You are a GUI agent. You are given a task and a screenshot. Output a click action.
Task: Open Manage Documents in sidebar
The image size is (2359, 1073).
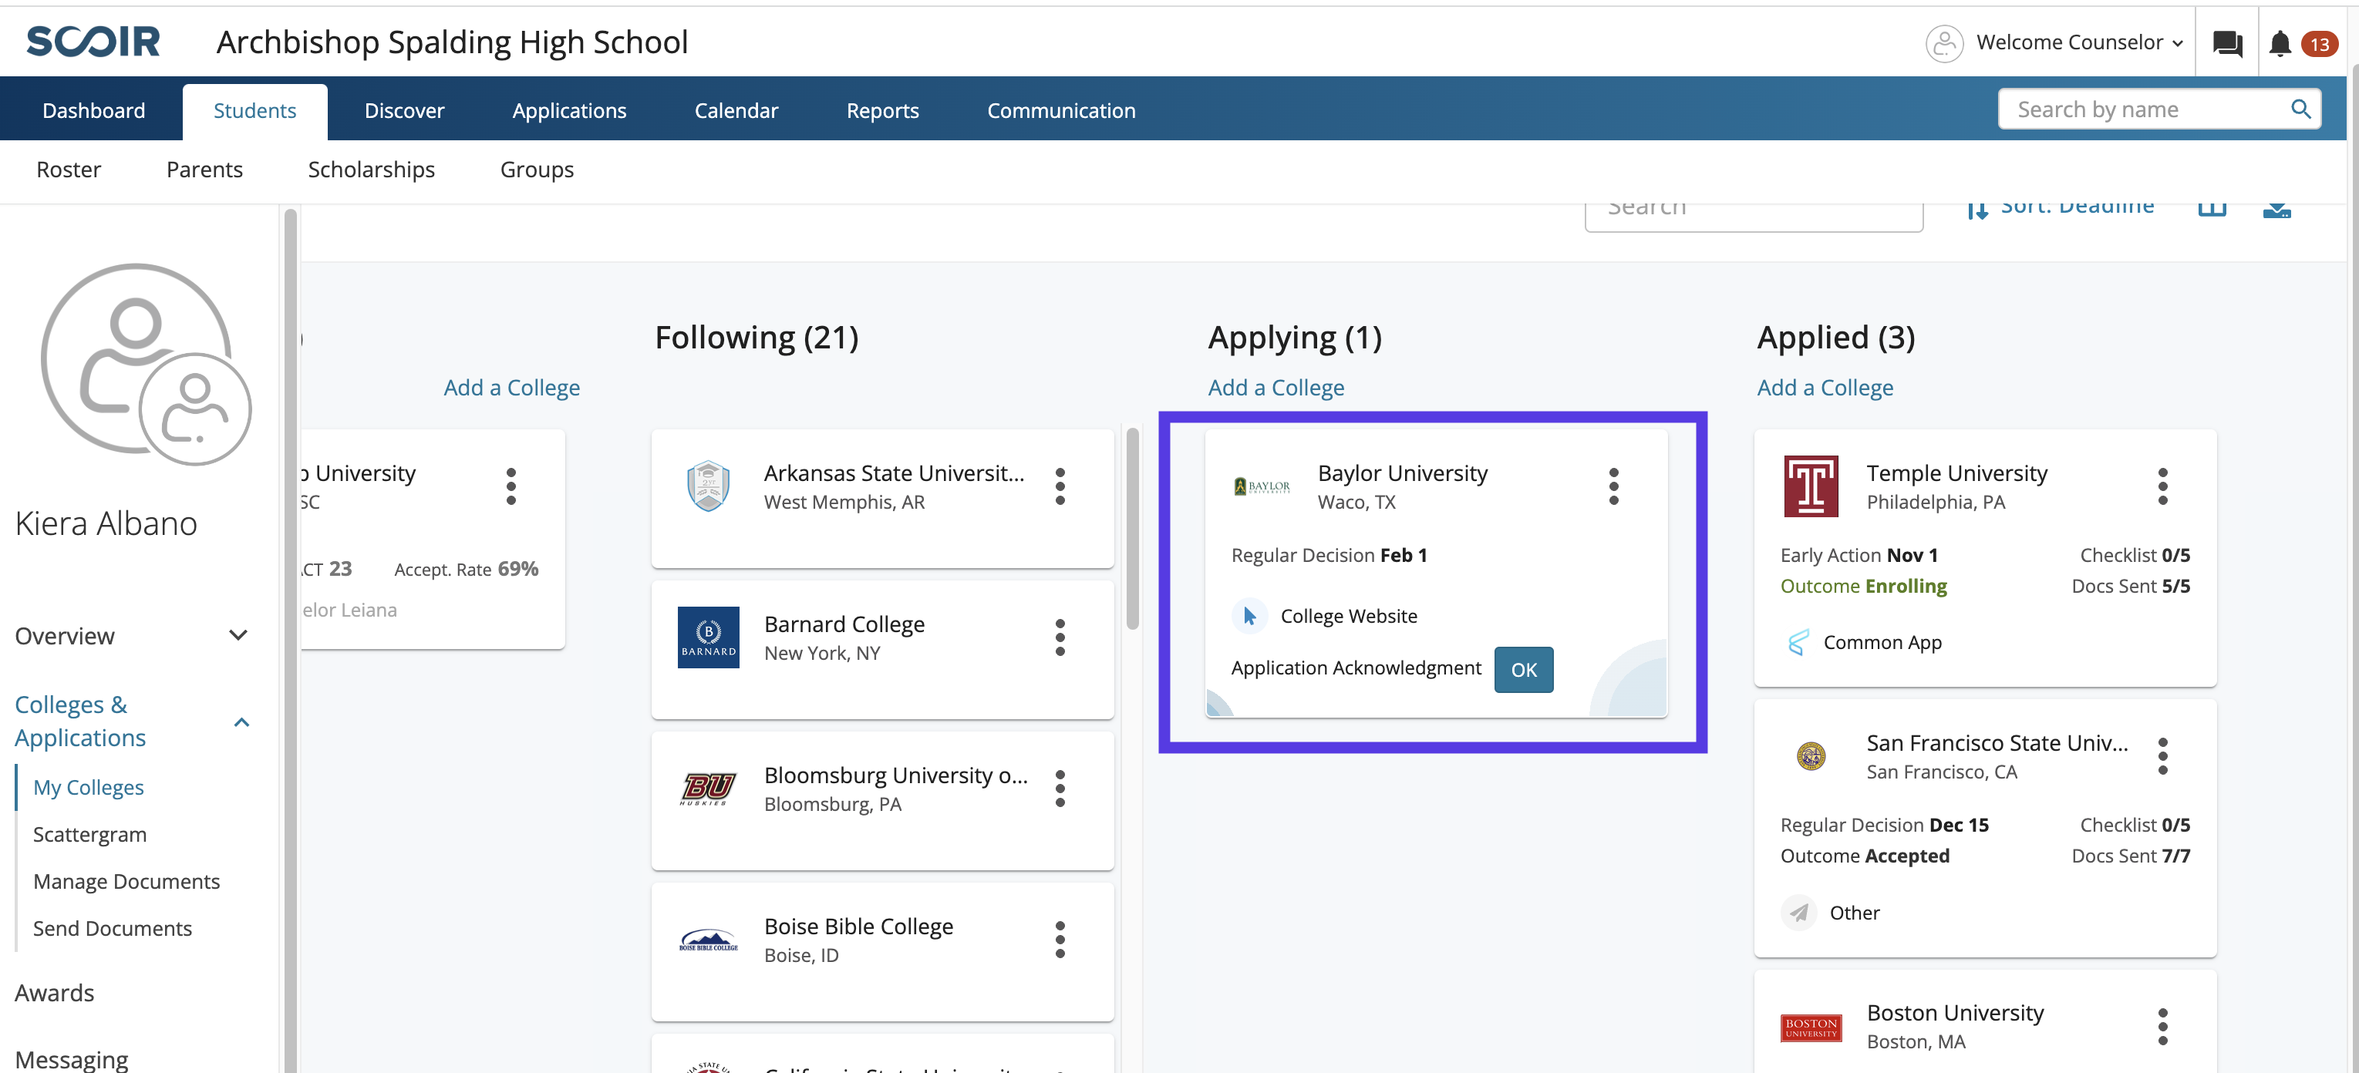click(126, 882)
